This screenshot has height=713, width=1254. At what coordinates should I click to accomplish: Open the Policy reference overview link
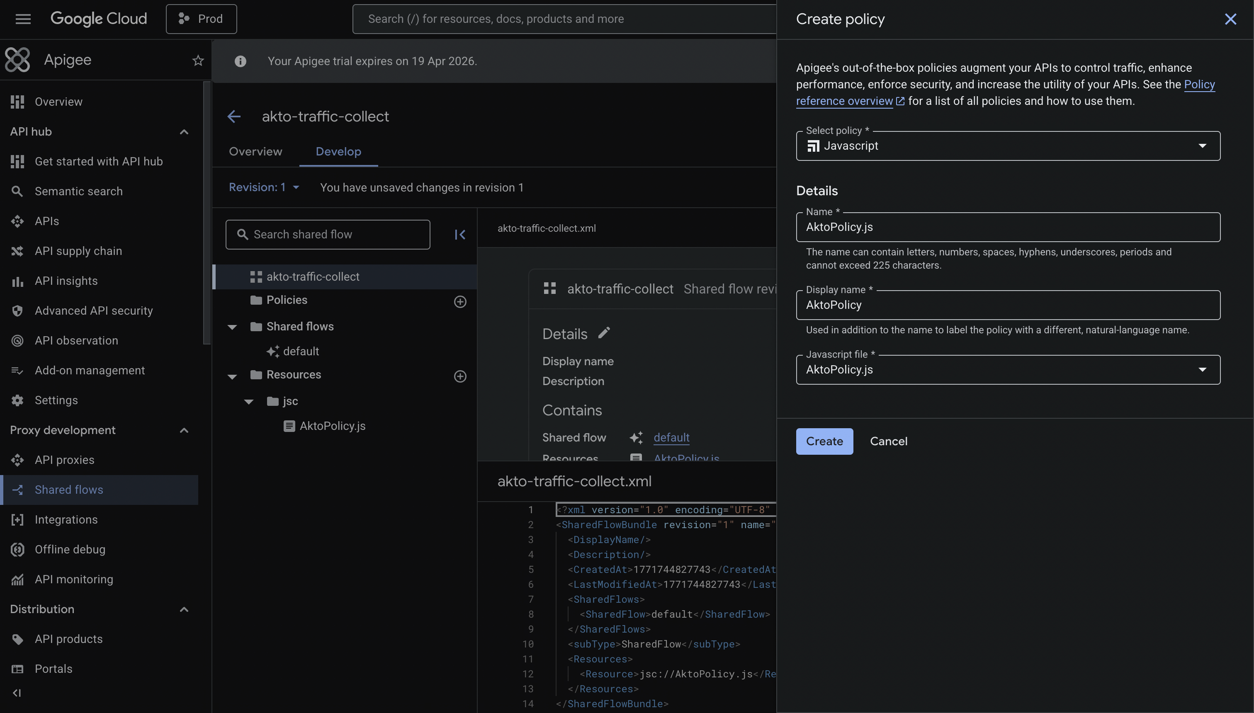[x=844, y=101]
